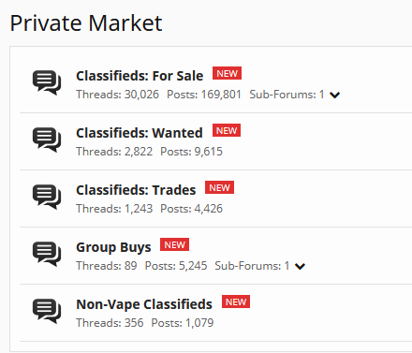Open the Classifieds: Trades forum
Viewport: 412px width, 353px height.
click(136, 190)
